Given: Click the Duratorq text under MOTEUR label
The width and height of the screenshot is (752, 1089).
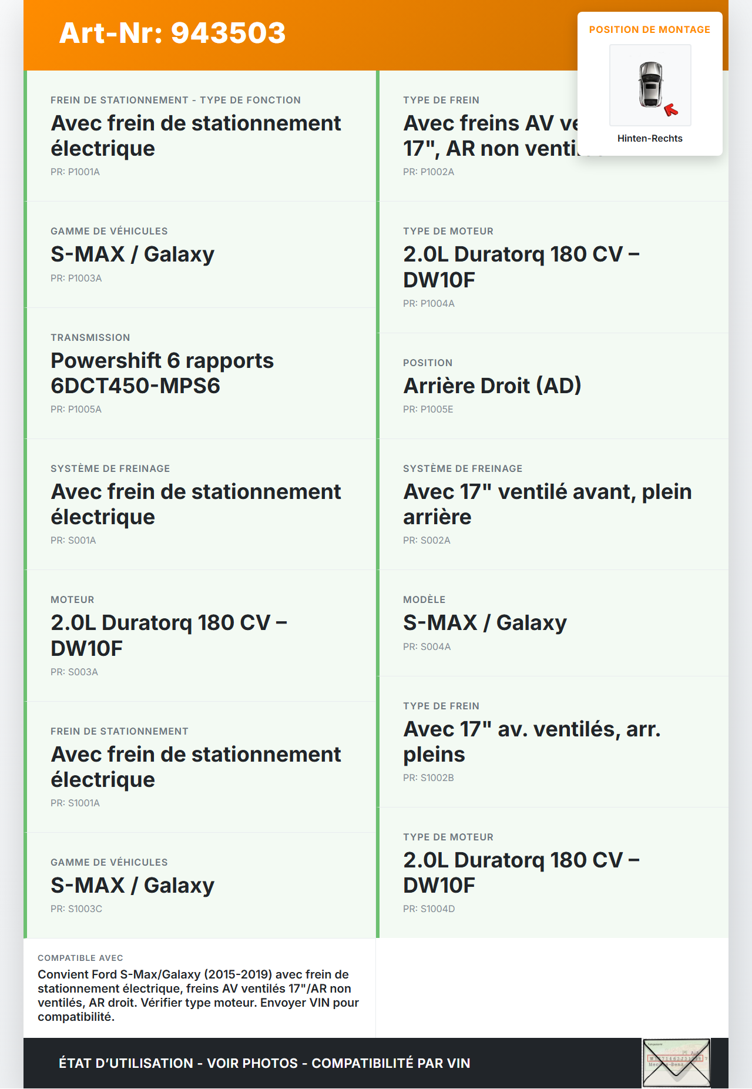Looking at the screenshot, I should 169,635.
